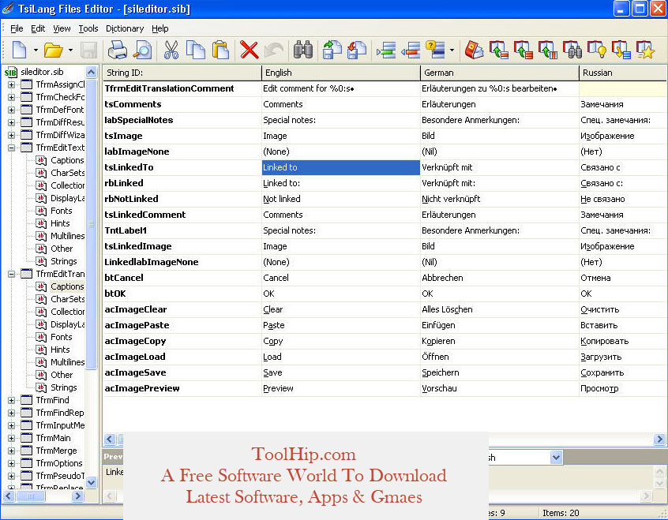This screenshot has width=668, height=520.
Task: Open the Help menu
Action: [160, 28]
